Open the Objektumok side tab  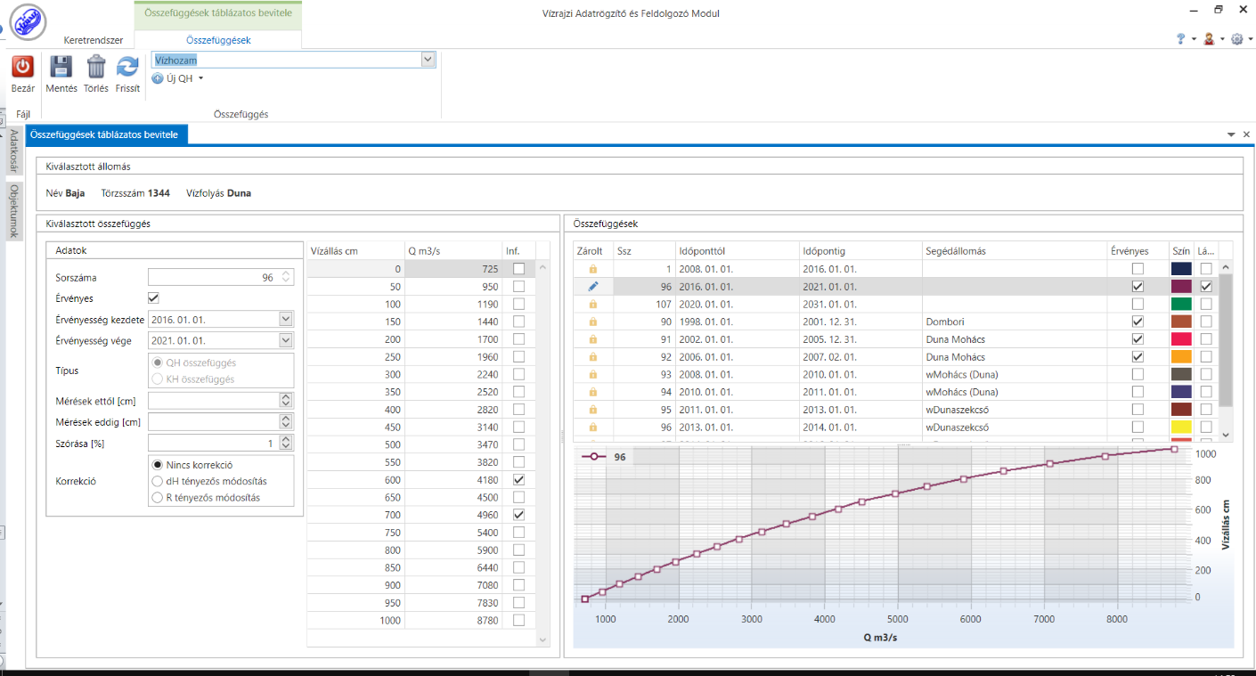pos(13,211)
